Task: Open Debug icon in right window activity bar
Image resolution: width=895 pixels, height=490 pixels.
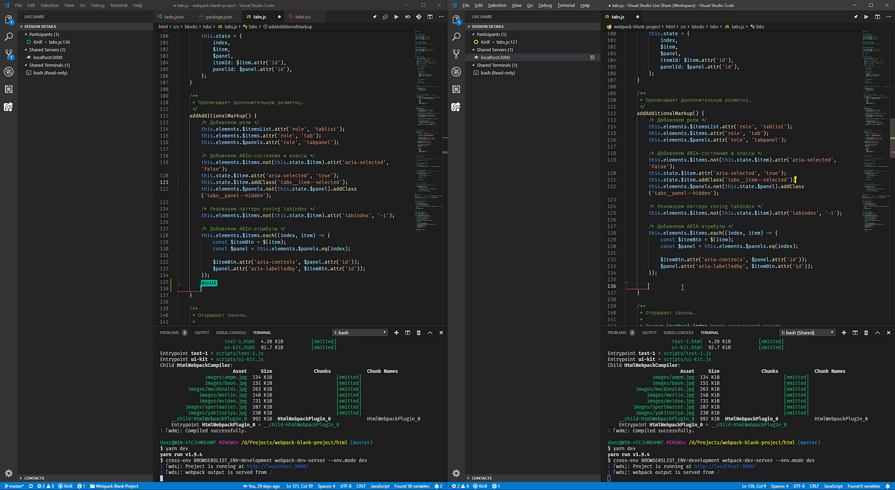Action: [x=456, y=72]
